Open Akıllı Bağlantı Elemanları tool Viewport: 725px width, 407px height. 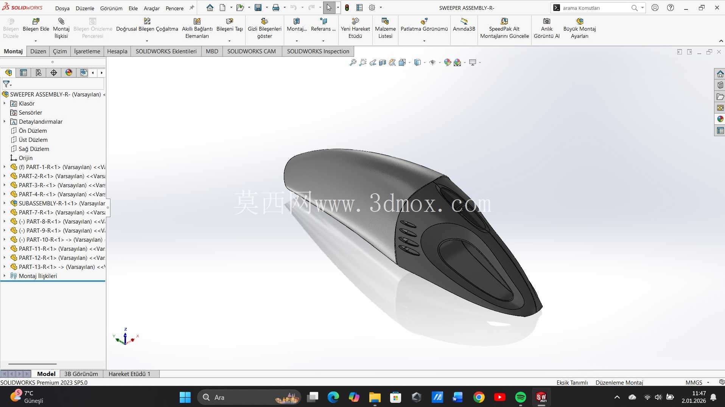pyautogui.click(x=197, y=28)
